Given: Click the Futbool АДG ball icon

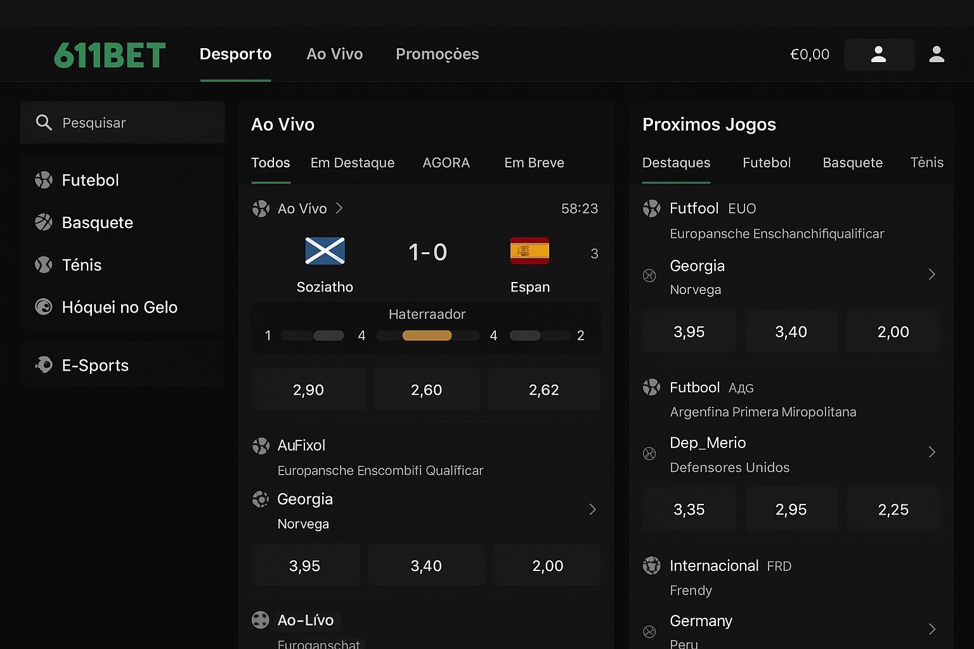Looking at the screenshot, I should [651, 387].
